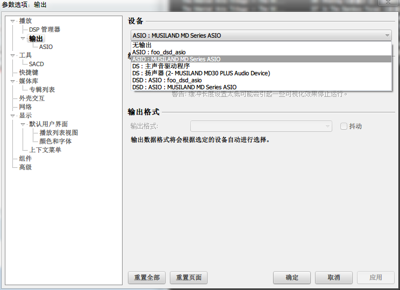400x290 pixels.
Task: Open the SACD settings page
Action: (x=37, y=64)
